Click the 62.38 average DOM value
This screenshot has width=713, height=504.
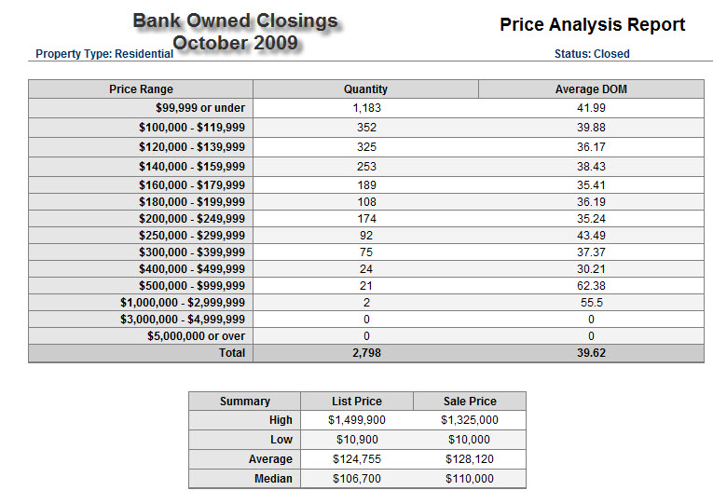[x=591, y=285]
